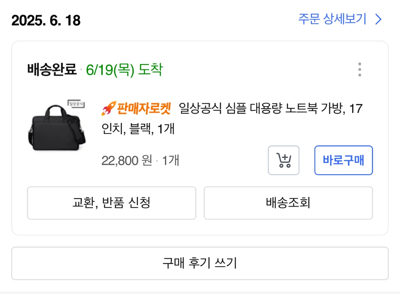The image size is (400, 294).
Task: Write a review with 구매 후기 쓰기
Action: point(200,263)
